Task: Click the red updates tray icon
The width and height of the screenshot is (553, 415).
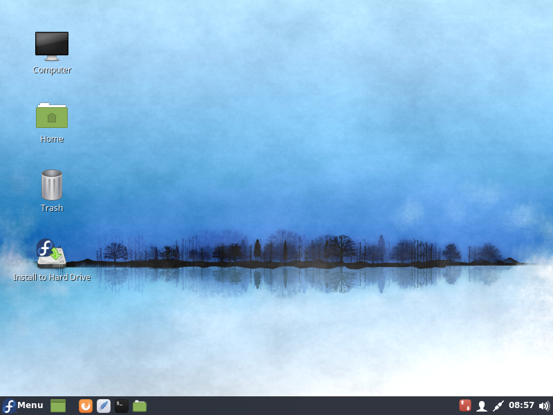Action: pyautogui.click(x=465, y=405)
